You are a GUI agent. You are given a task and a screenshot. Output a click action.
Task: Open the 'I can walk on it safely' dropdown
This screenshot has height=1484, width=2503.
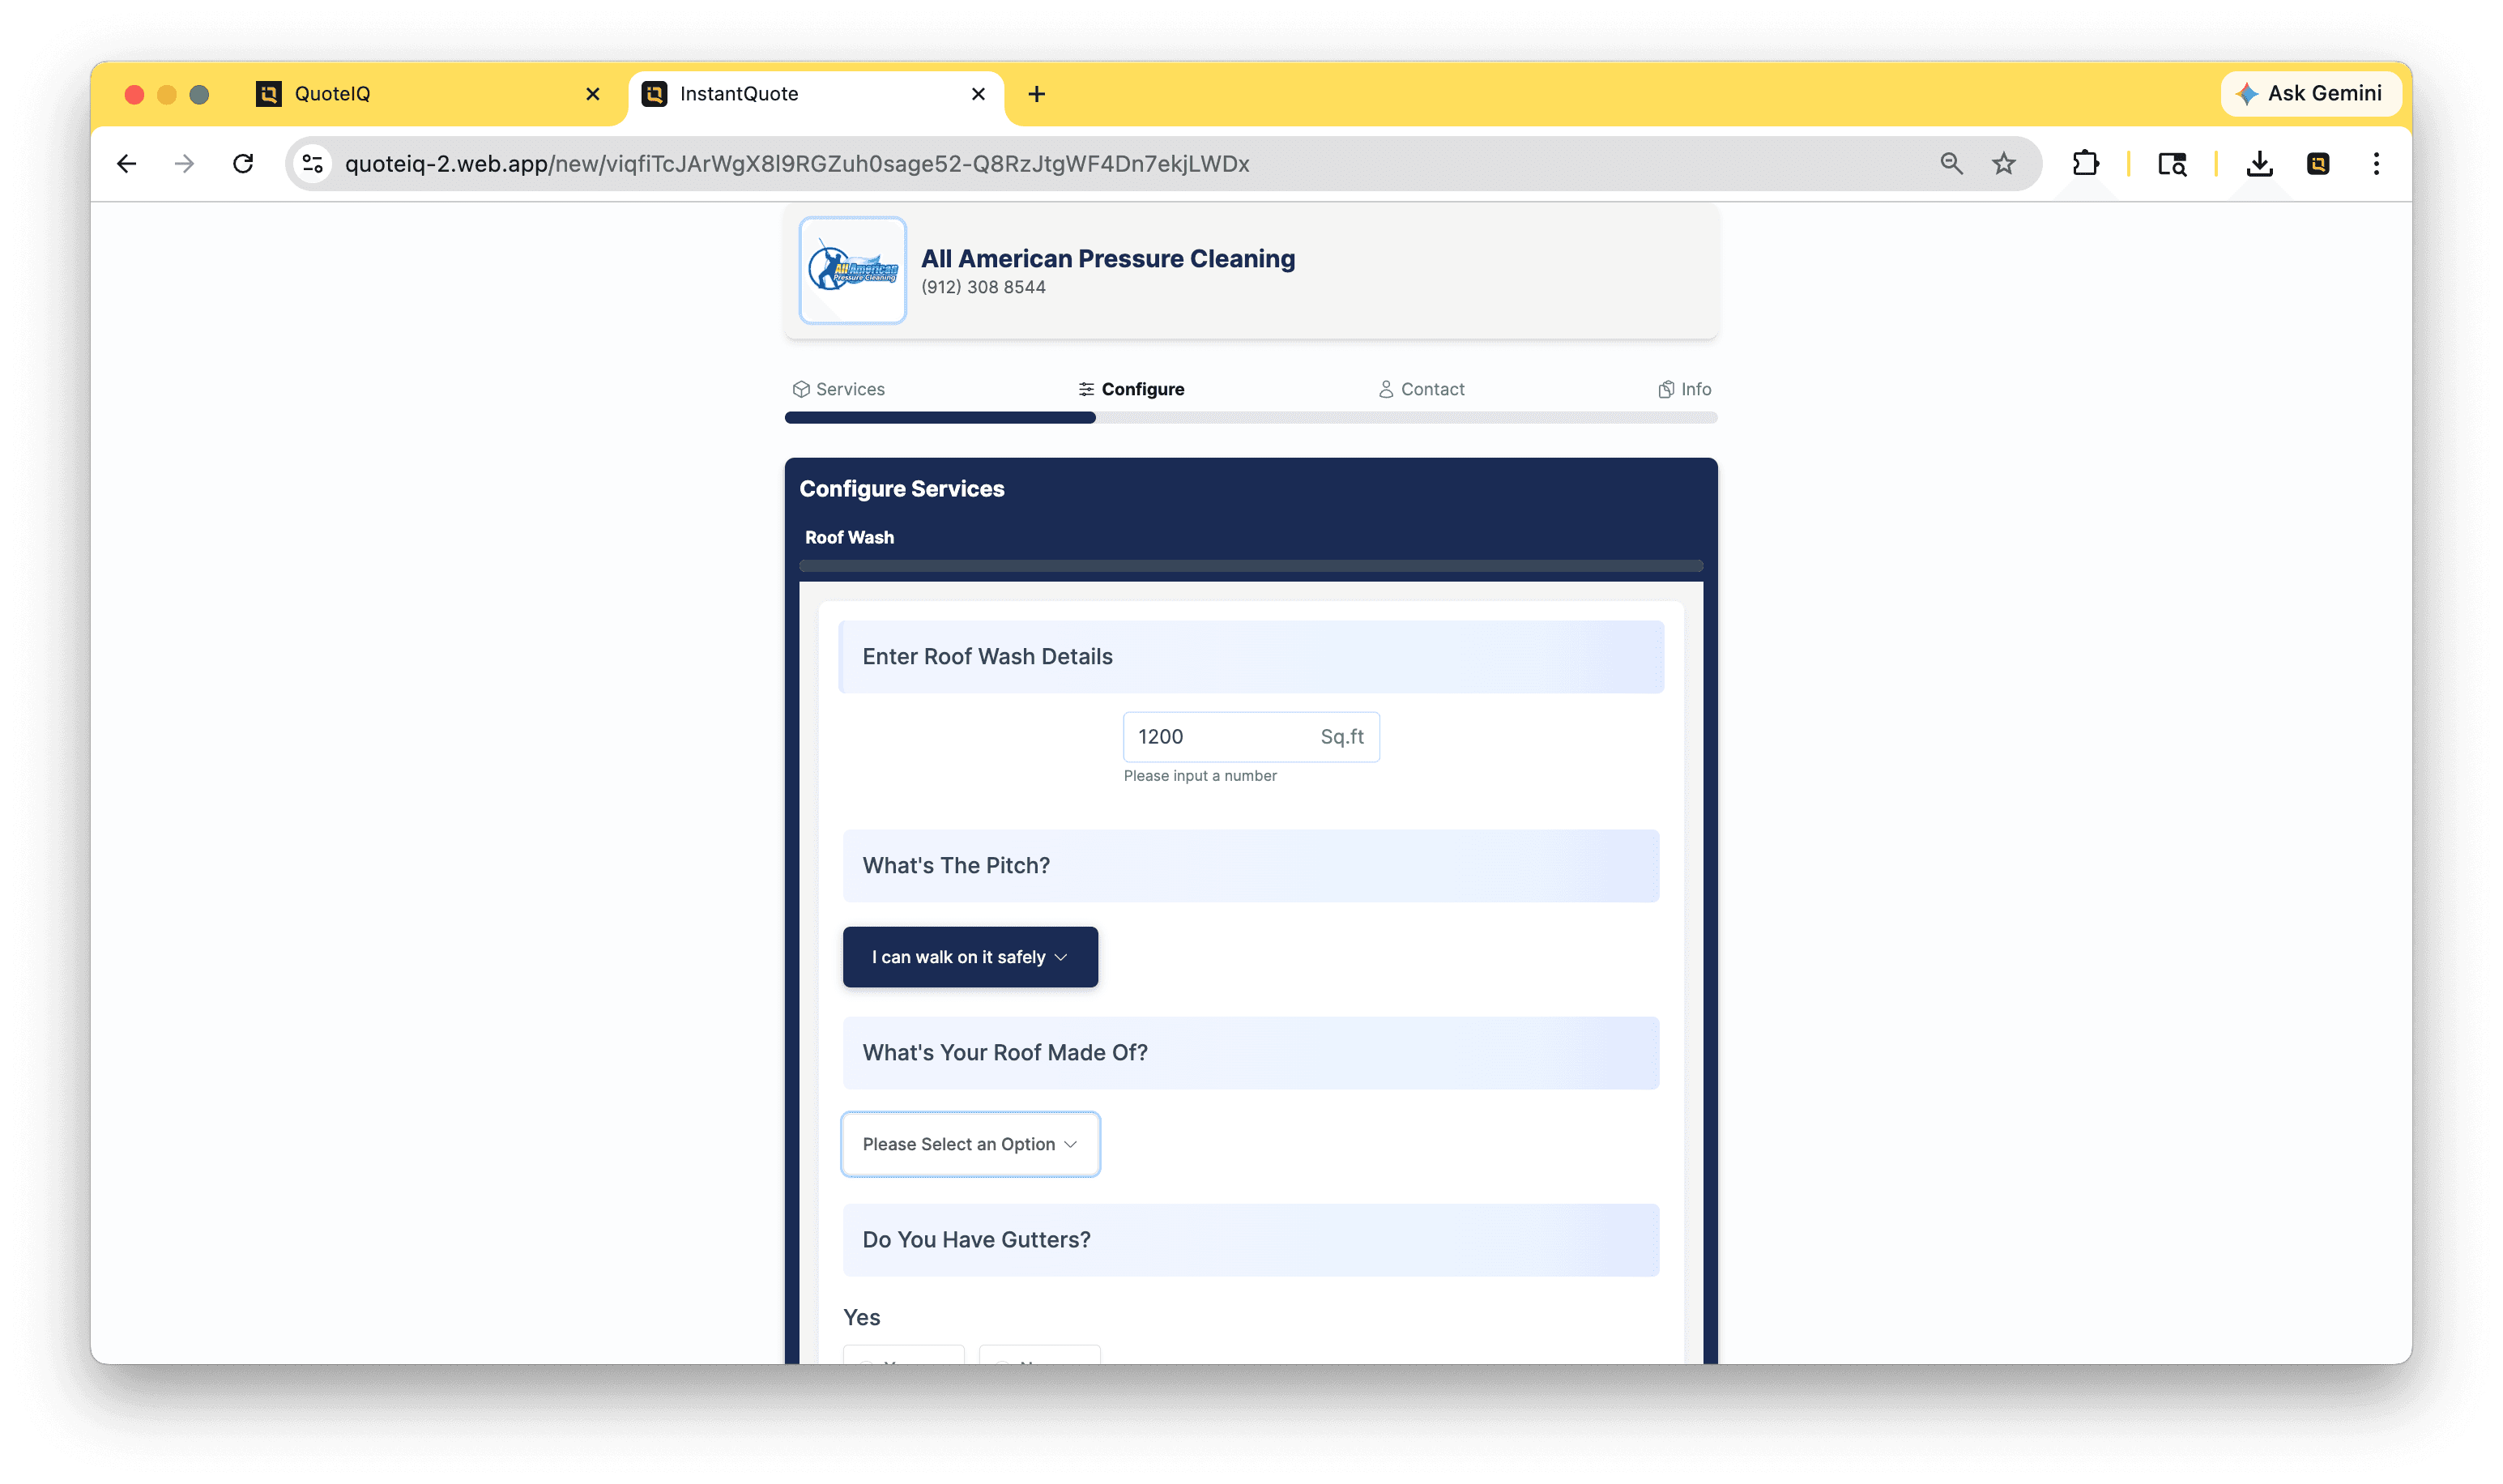pos(970,957)
